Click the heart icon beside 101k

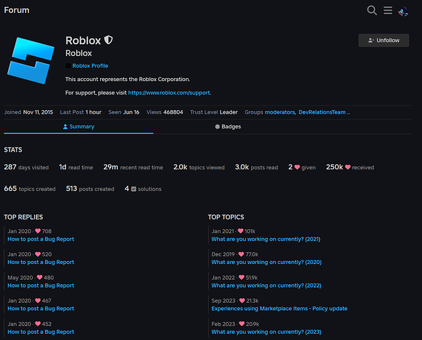click(240, 231)
